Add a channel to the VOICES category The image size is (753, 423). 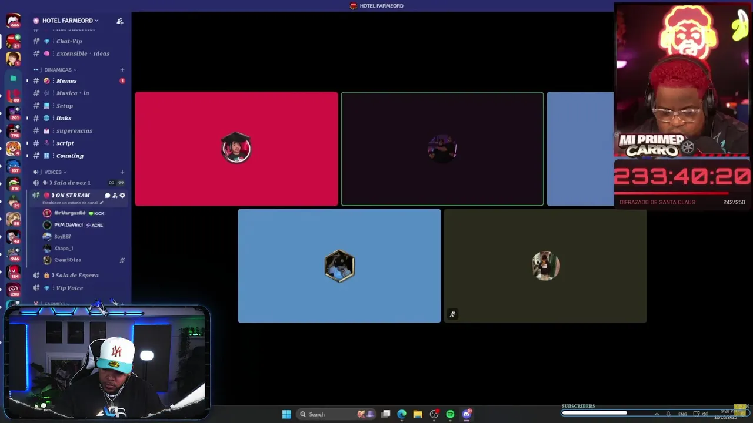pos(122,172)
